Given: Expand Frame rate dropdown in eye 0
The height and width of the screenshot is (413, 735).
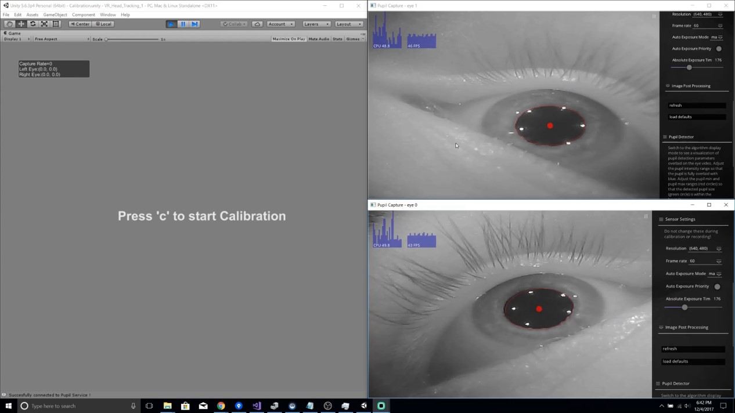Looking at the screenshot, I should point(719,261).
